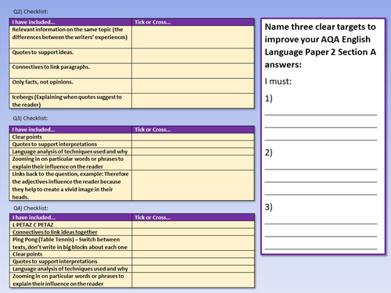This screenshot has height=293, width=391.
Task: Click Tick or Cross cell for the Ping Pong row
Action: [x=193, y=243]
